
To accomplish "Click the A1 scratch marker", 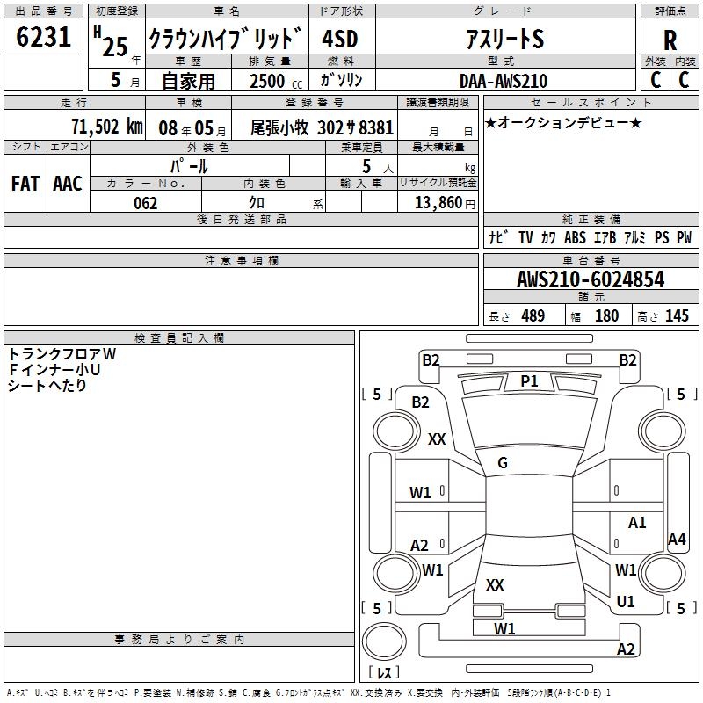I will point(637,523).
